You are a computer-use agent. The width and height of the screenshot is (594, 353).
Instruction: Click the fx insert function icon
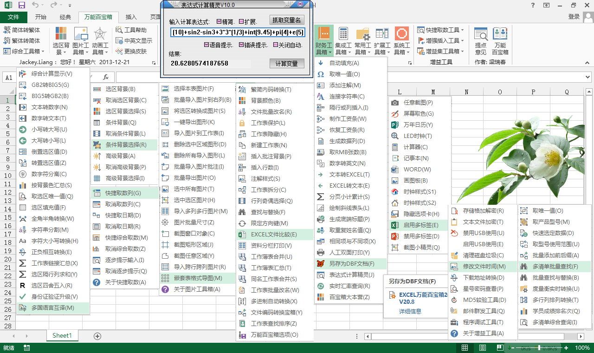(106, 77)
